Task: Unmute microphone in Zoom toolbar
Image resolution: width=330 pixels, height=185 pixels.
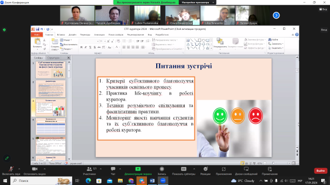Action: [x=11, y=169]
